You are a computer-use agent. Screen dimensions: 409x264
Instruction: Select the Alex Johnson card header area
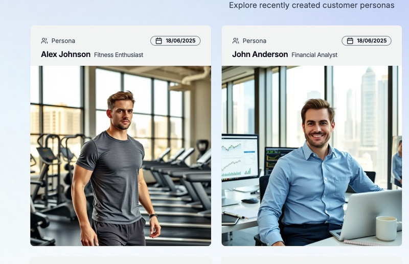coord(121,46)
